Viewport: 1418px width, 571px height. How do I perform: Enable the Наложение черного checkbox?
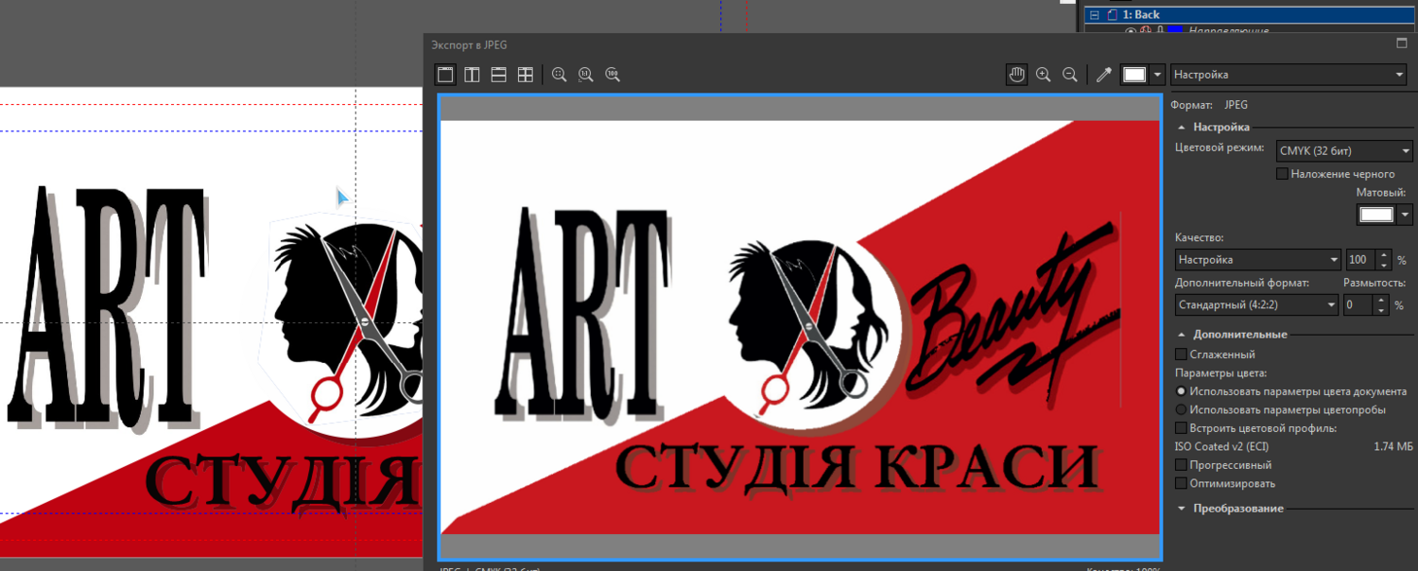pos(1282,174)
